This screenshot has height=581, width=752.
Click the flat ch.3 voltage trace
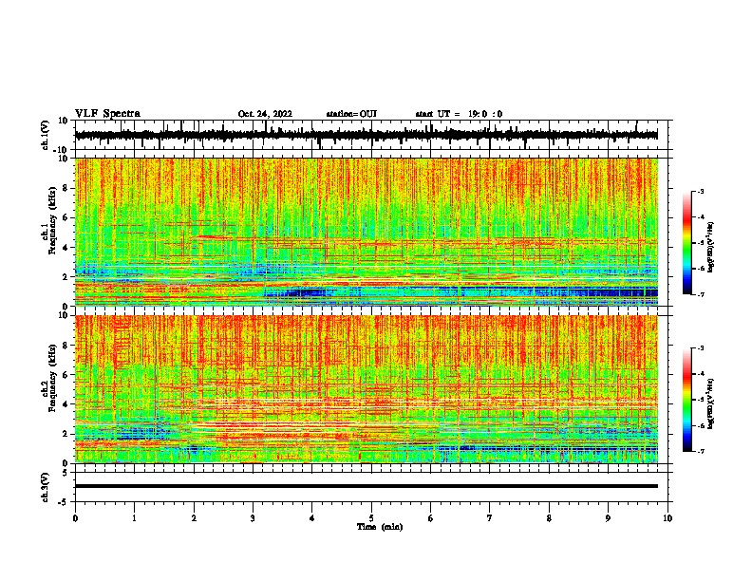pyautogui.click(x=366, y=486)
